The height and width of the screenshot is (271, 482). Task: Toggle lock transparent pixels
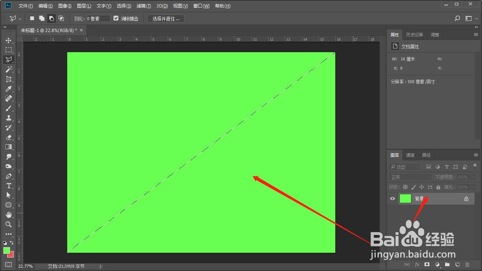click(405, 187)
